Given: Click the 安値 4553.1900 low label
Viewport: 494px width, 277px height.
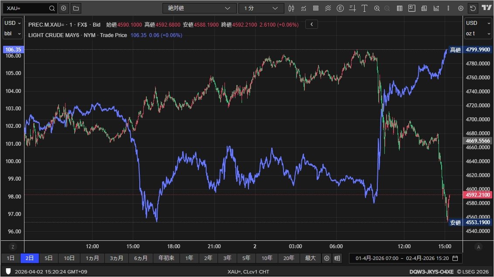Looking at the screenshot, I should point(471,222).
